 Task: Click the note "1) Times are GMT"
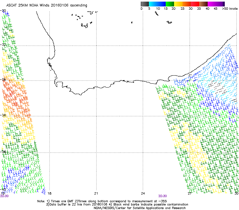(x=60, y=201)
